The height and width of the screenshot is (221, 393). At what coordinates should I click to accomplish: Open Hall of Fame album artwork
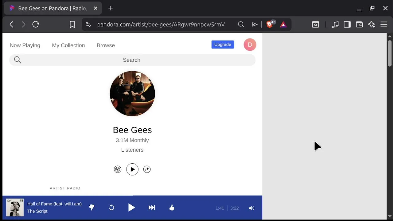[15, 207]
